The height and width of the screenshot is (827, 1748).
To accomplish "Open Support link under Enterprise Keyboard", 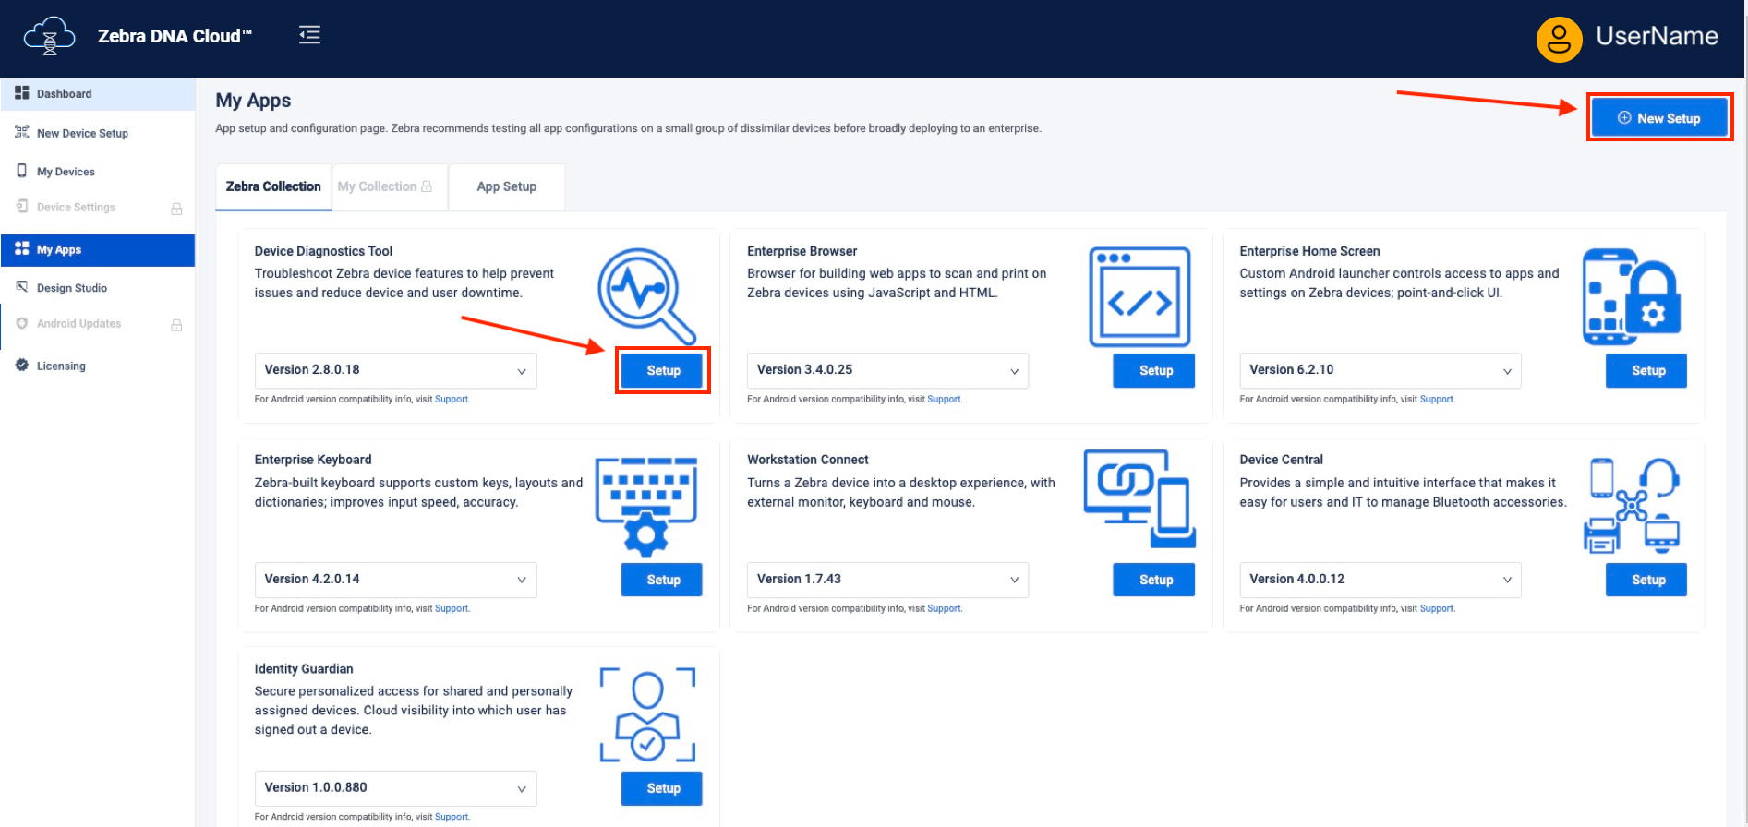I will [x=452, y=609].
